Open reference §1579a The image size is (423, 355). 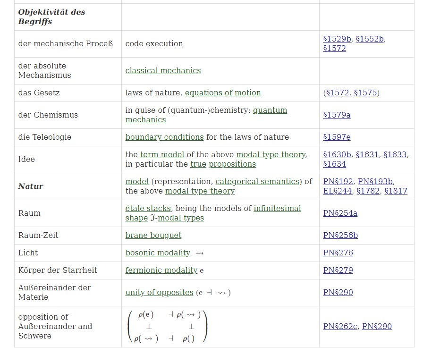pos(337,115)
